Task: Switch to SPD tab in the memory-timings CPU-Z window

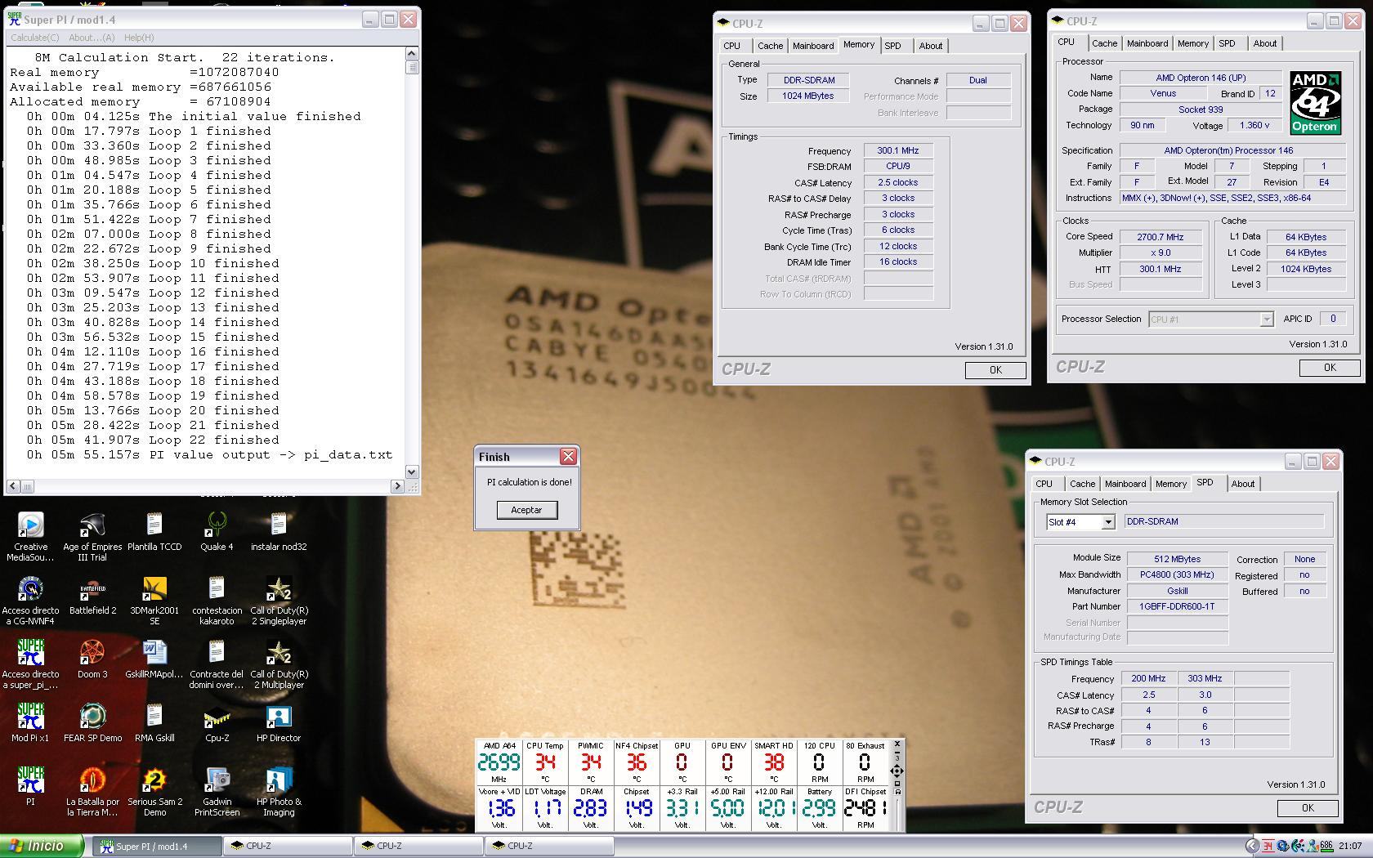Action: [892, 46]
